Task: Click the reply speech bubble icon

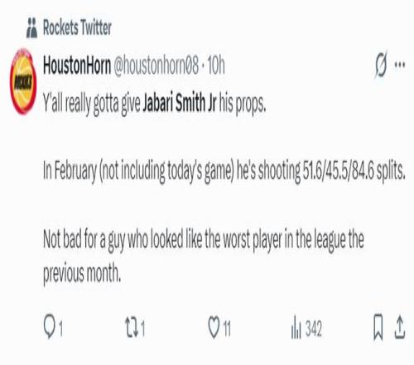Action: click(x=49, y=326)
